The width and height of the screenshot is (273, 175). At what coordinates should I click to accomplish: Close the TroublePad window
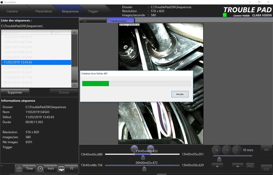pyautogui.click(x=268, y=2)
